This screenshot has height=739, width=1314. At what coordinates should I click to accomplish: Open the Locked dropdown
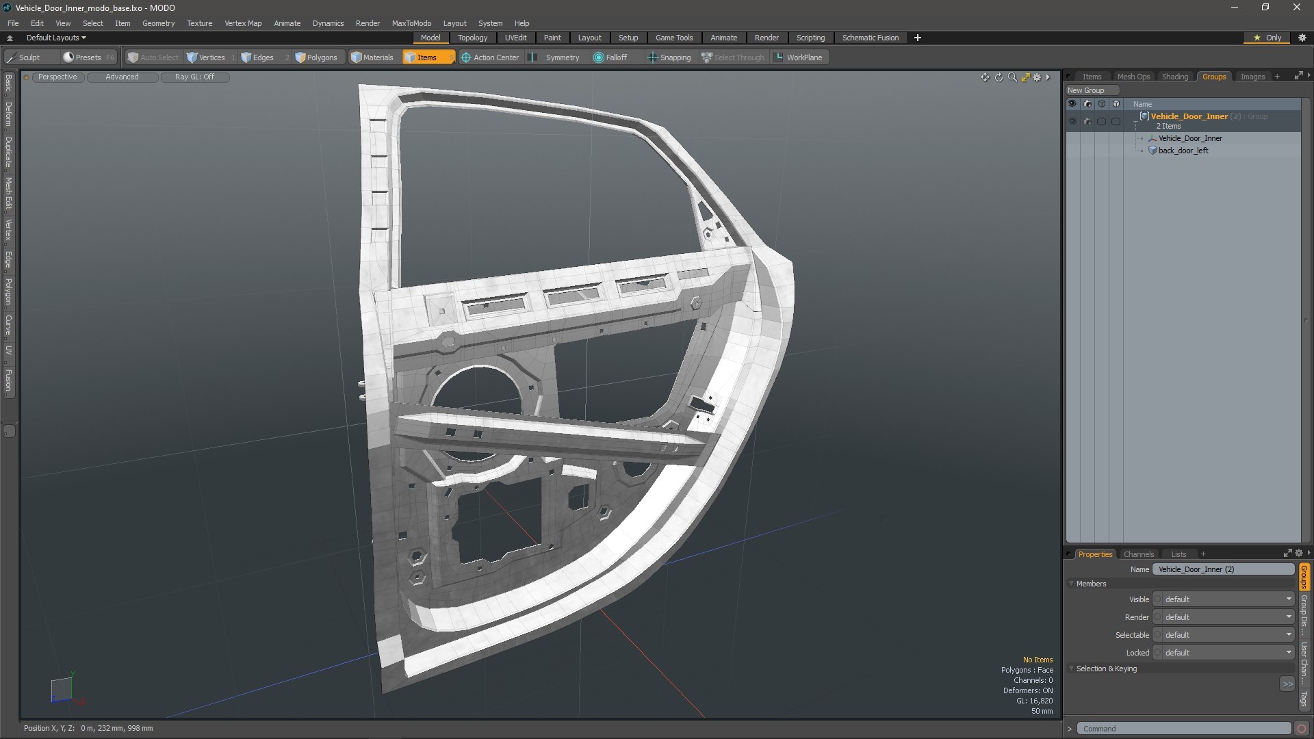coord(1228,653)
